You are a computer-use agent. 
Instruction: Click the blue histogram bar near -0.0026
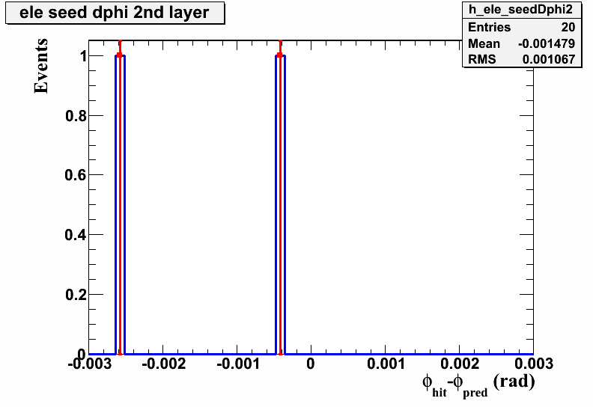pyautogui.click(x=120, y=204)
